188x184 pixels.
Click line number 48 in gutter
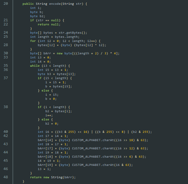(6, 177)
